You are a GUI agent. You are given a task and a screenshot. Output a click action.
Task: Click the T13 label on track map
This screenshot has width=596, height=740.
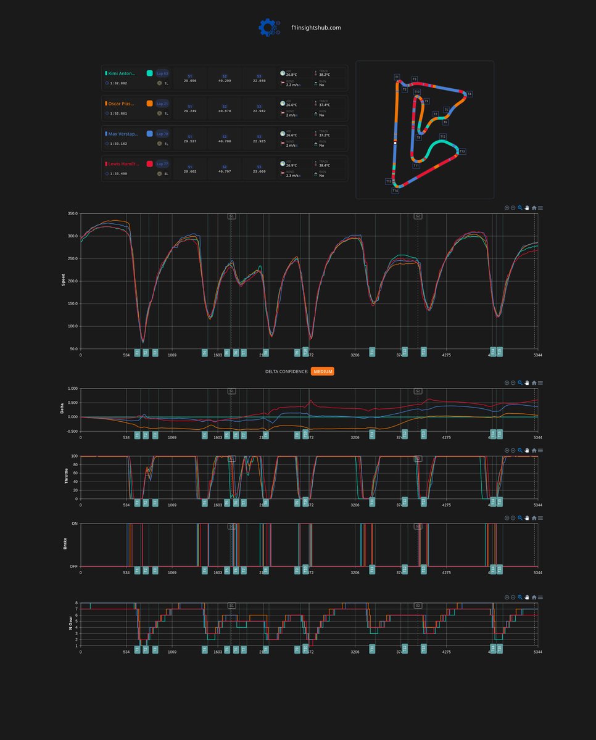(x=462, y=151)
